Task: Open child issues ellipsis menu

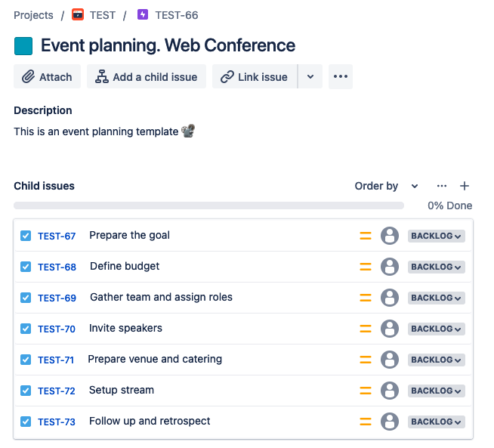Action: pyautogui.click(x=442, y=186)
